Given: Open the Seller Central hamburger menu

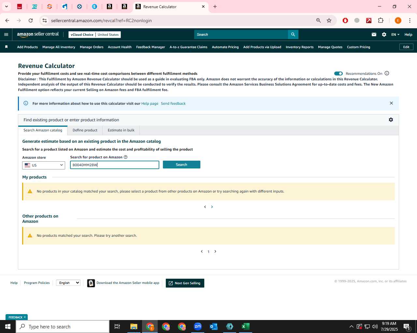Looking at the screenshot, I should pyautogui.click(x=6, y=34).
